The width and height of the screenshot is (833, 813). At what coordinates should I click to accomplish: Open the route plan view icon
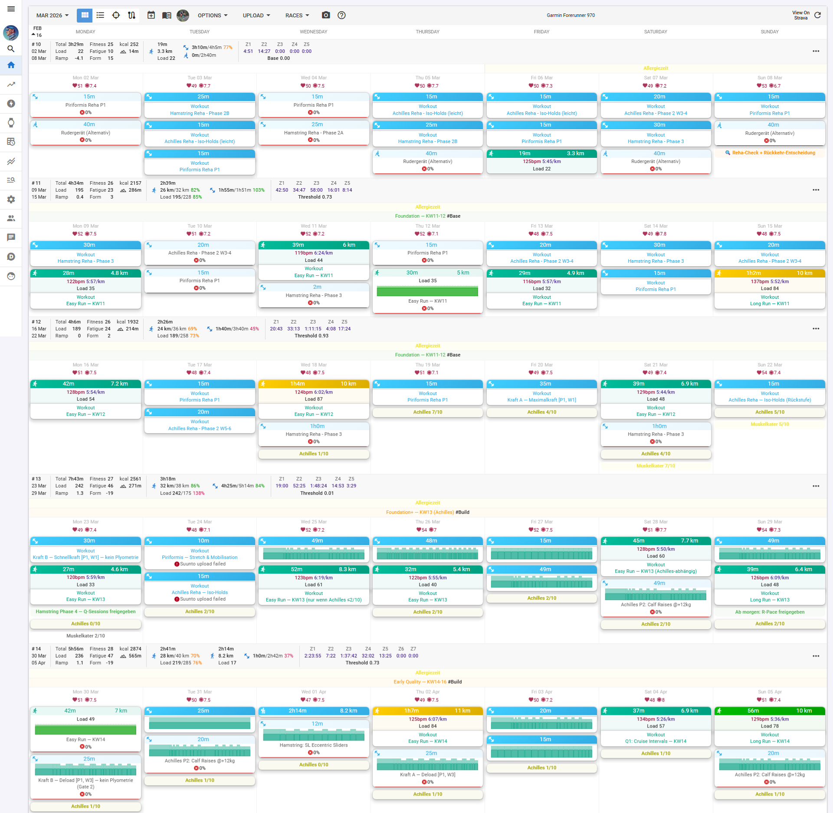pyautogui.click(x=131, y=15)
